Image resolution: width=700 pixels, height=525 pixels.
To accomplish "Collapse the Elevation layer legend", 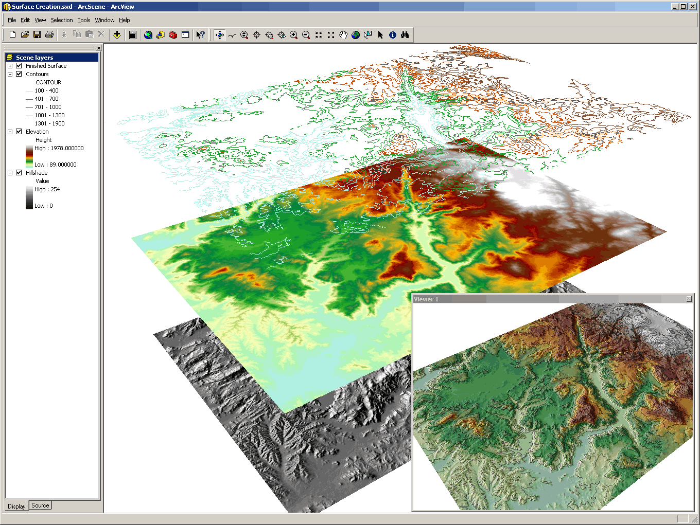I will [10, 132].
